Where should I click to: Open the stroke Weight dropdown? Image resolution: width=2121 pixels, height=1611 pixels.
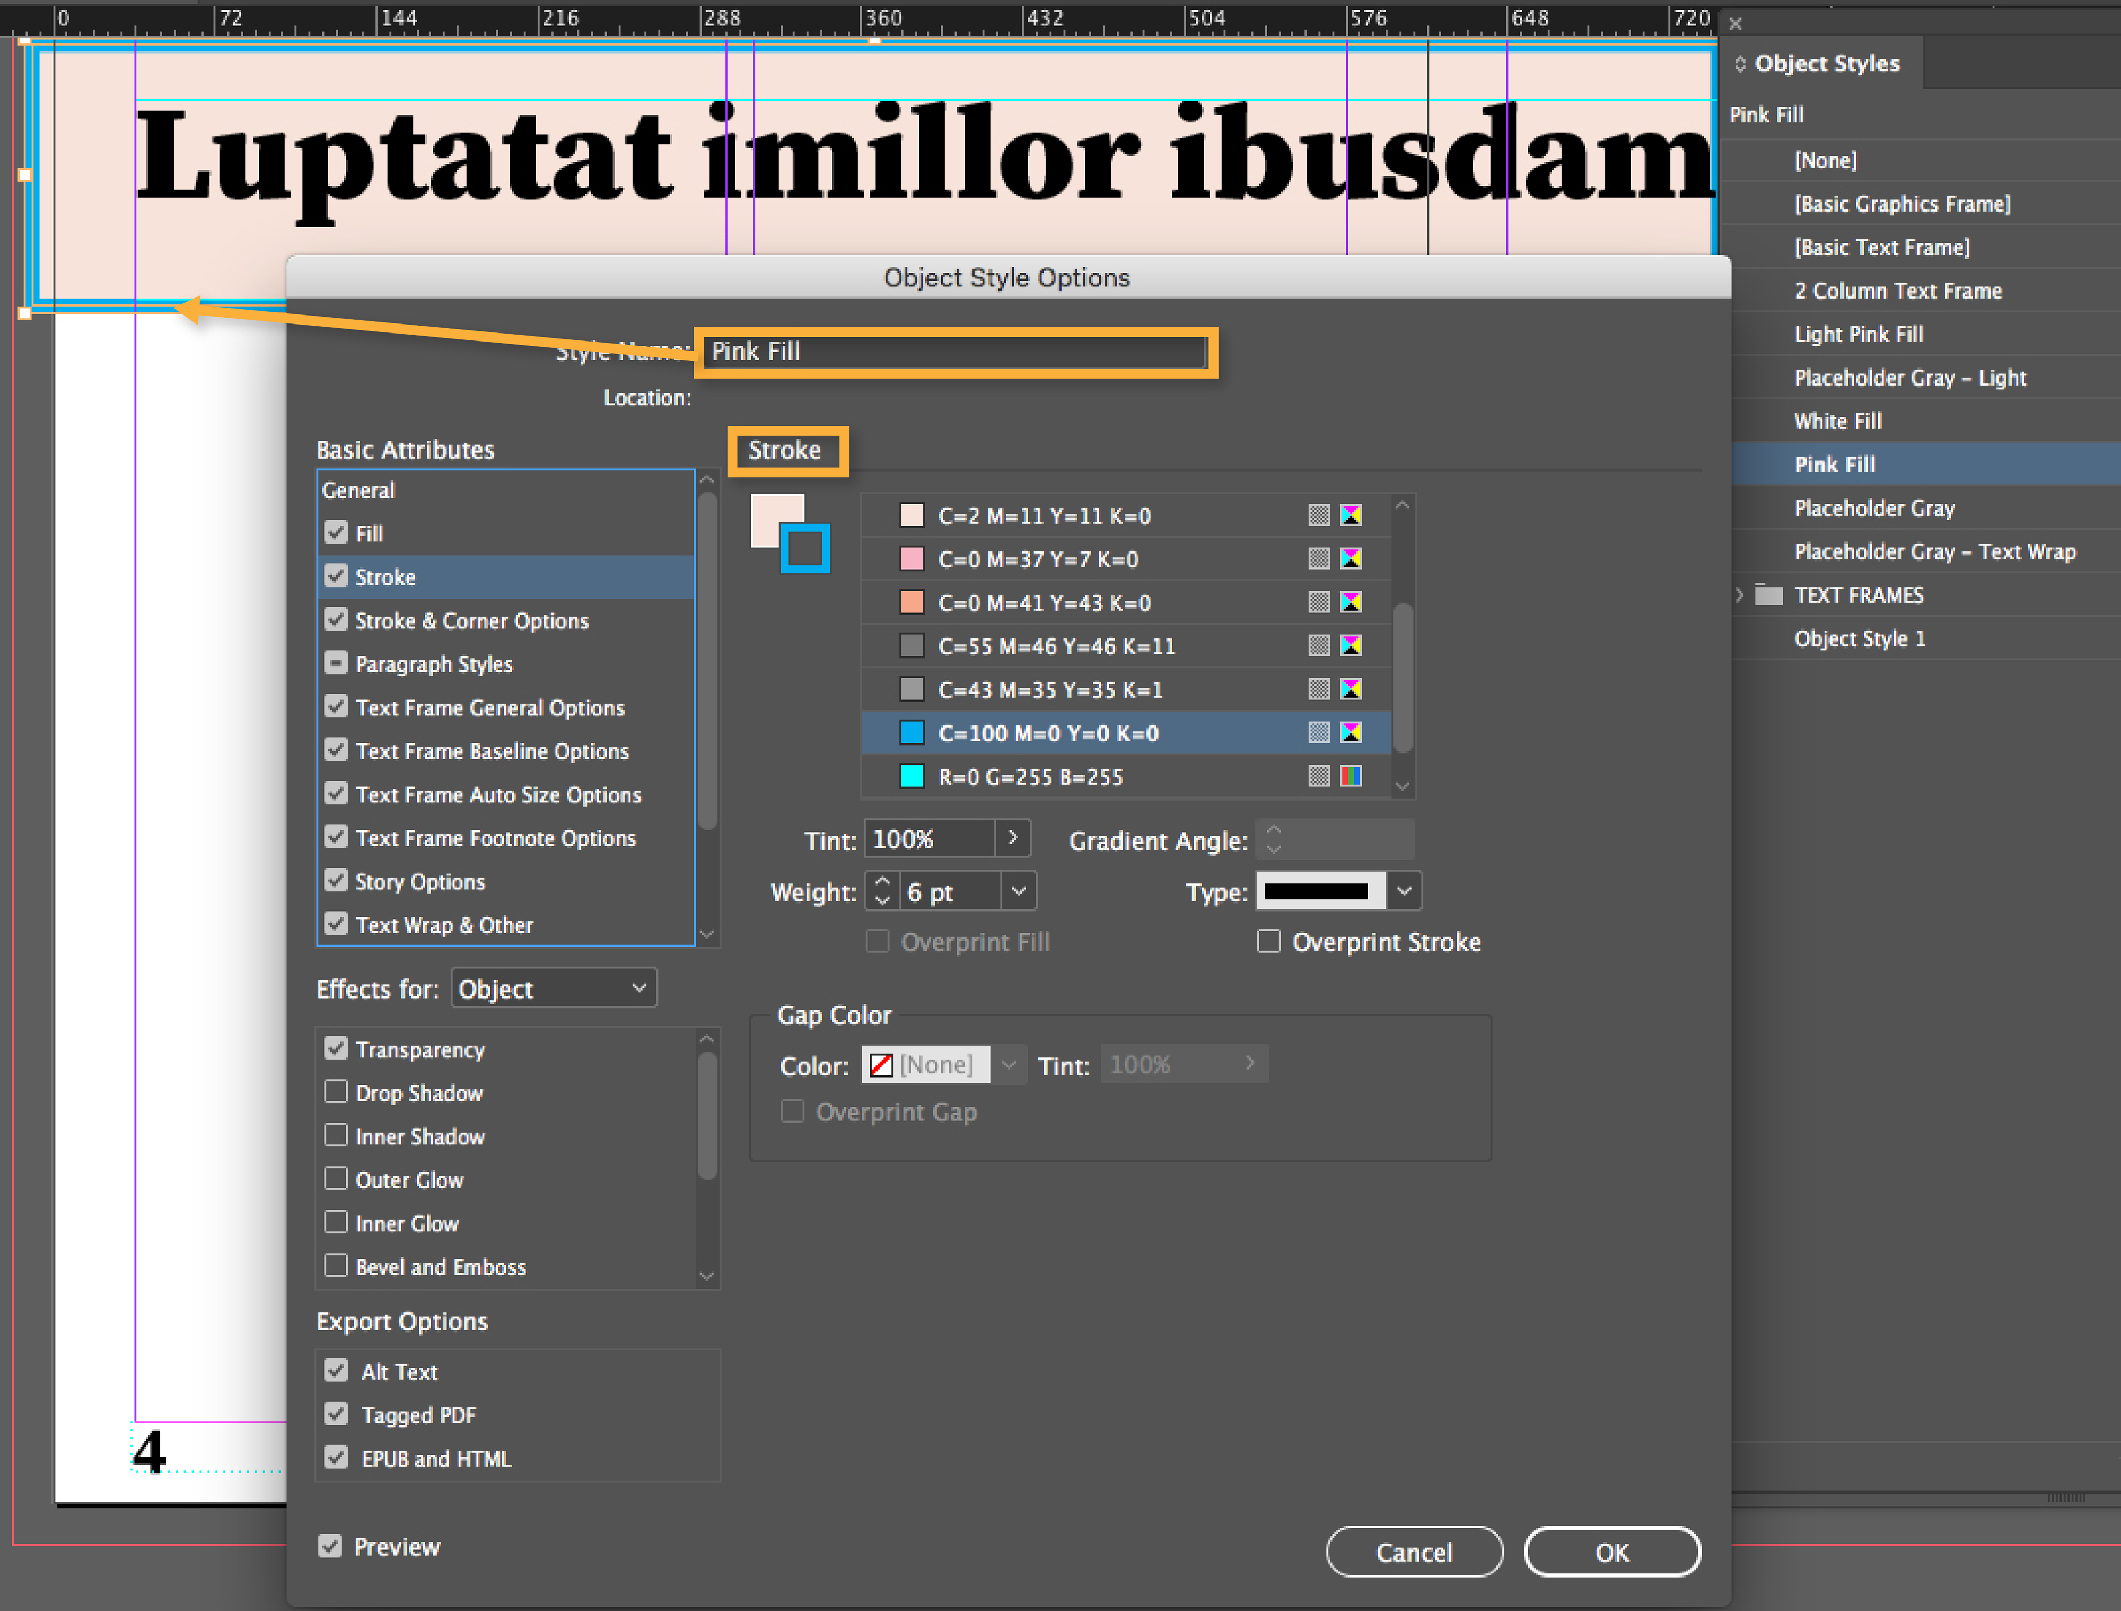pyautogui.click(x=1018, y=891)
